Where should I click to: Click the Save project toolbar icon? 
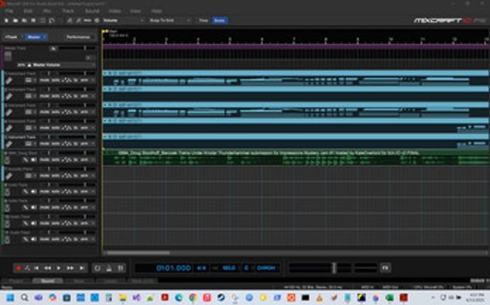(x=24, y=21)
